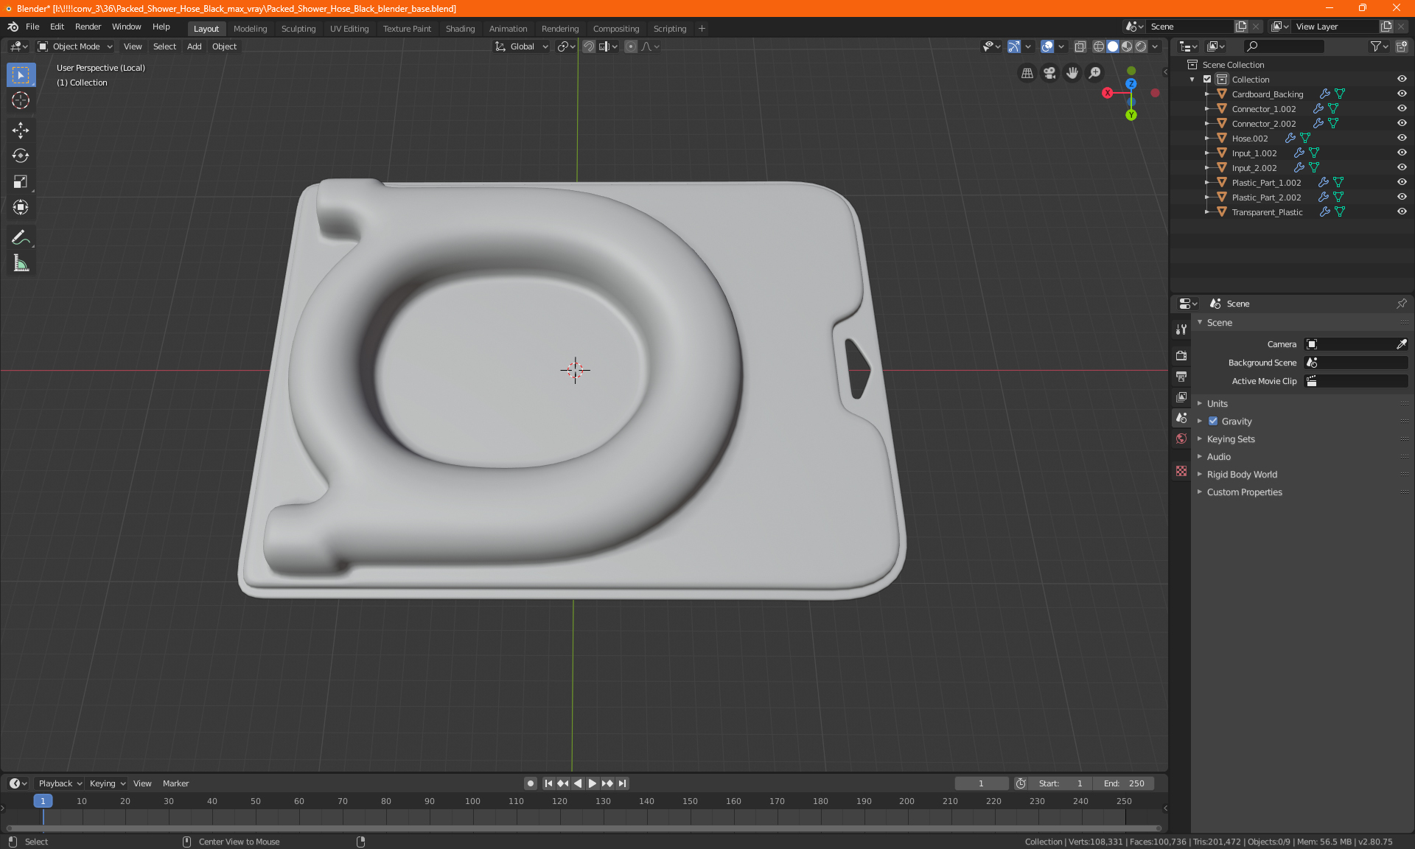Select the Move tool

click(21, 130)
